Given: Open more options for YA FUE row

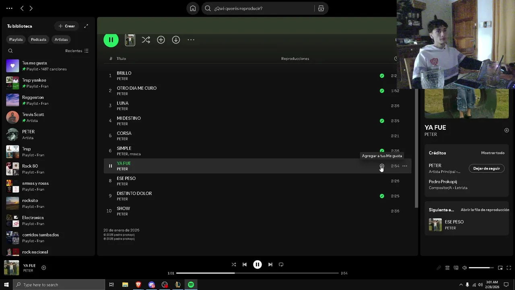Looking at the screenshot, I should tap(405, 166).
